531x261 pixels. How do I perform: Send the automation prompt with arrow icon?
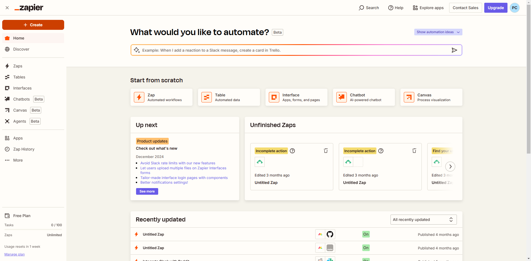(x=454, y=50)
